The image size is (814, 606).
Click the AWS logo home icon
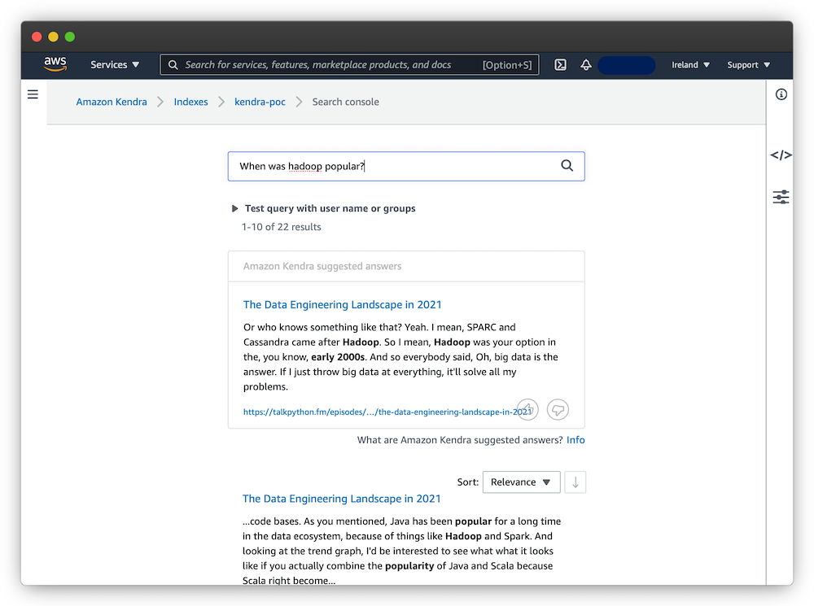55,64
